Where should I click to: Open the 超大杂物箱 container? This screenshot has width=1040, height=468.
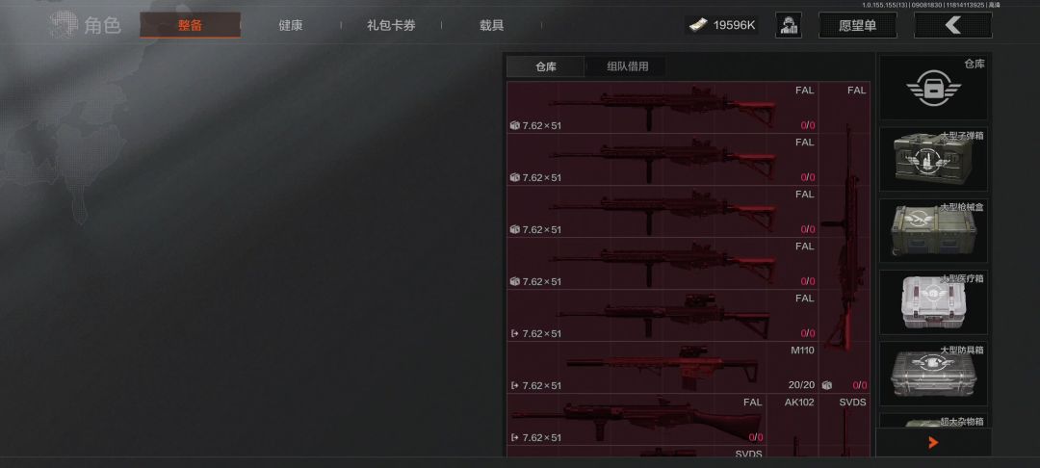coord(933,421)
